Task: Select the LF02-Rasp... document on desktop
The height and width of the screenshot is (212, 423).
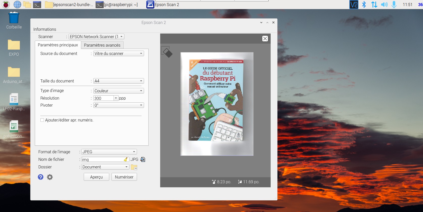Action: tap(14, 102)
